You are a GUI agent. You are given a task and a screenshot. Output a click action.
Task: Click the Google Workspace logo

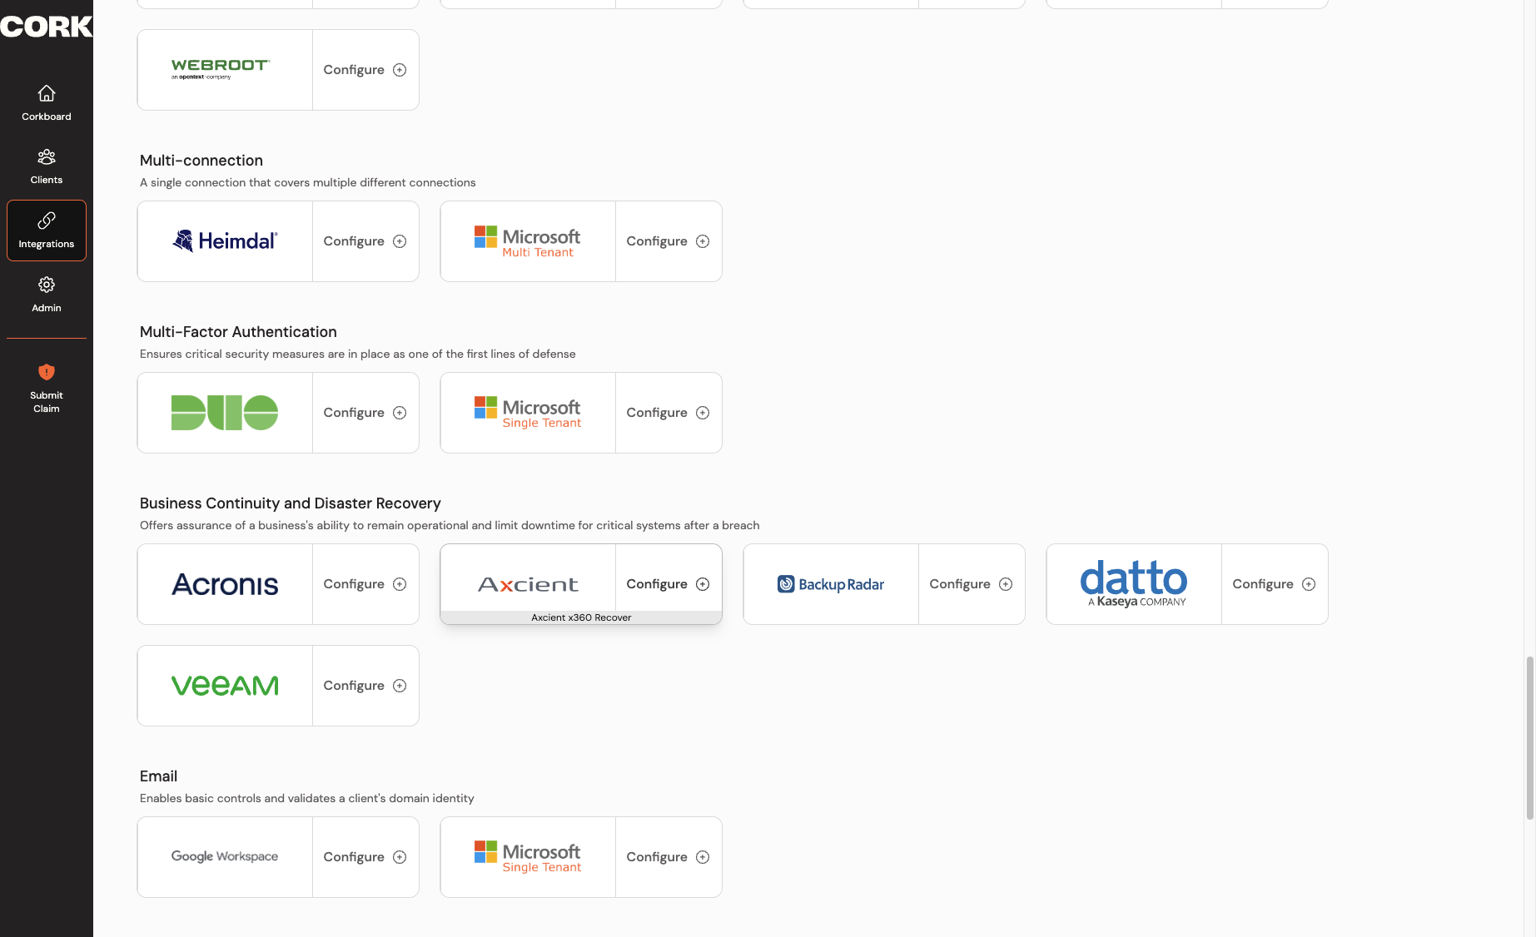(225, 857)
